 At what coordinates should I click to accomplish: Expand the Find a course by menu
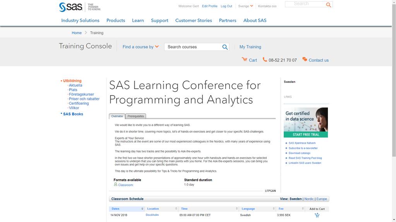pos(141,47)
